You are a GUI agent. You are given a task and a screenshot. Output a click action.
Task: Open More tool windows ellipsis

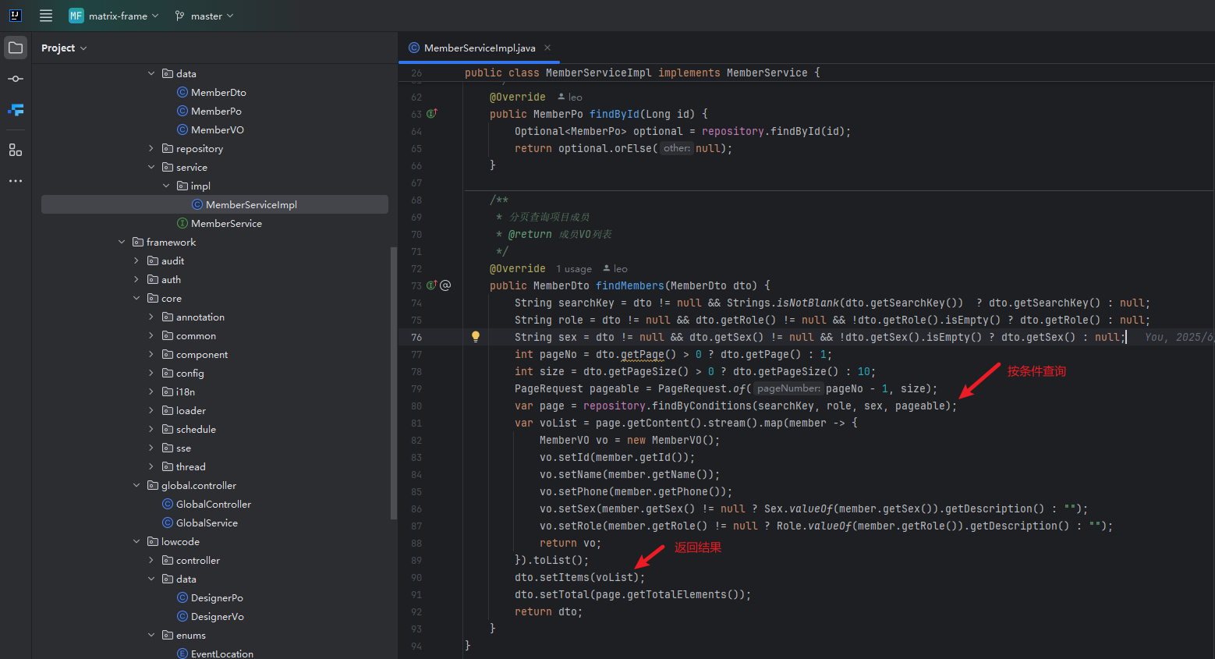16,181
